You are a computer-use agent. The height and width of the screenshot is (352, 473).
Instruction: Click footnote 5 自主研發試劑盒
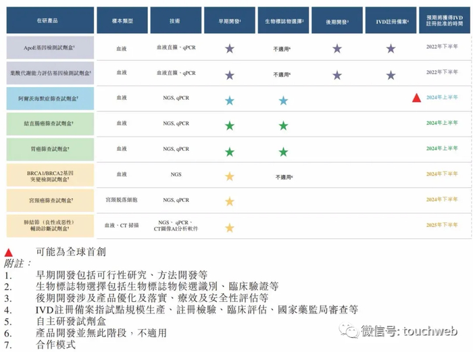[71, 321]
